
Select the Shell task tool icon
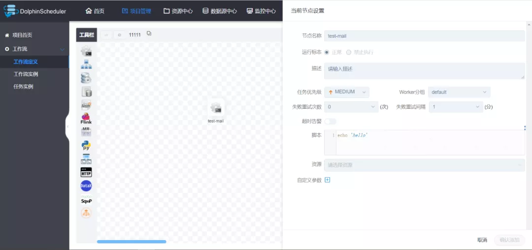pyautogui.click(x=86, y=51)
